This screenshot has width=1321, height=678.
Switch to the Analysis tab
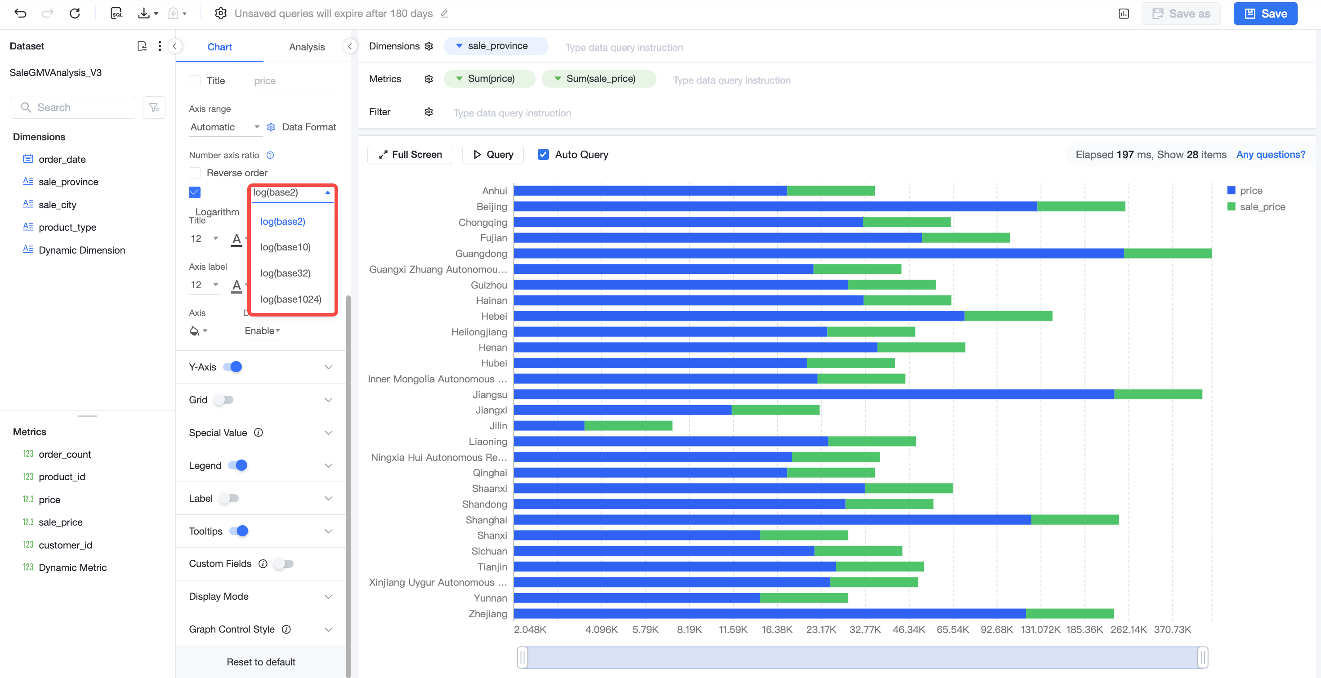point(307,47)
